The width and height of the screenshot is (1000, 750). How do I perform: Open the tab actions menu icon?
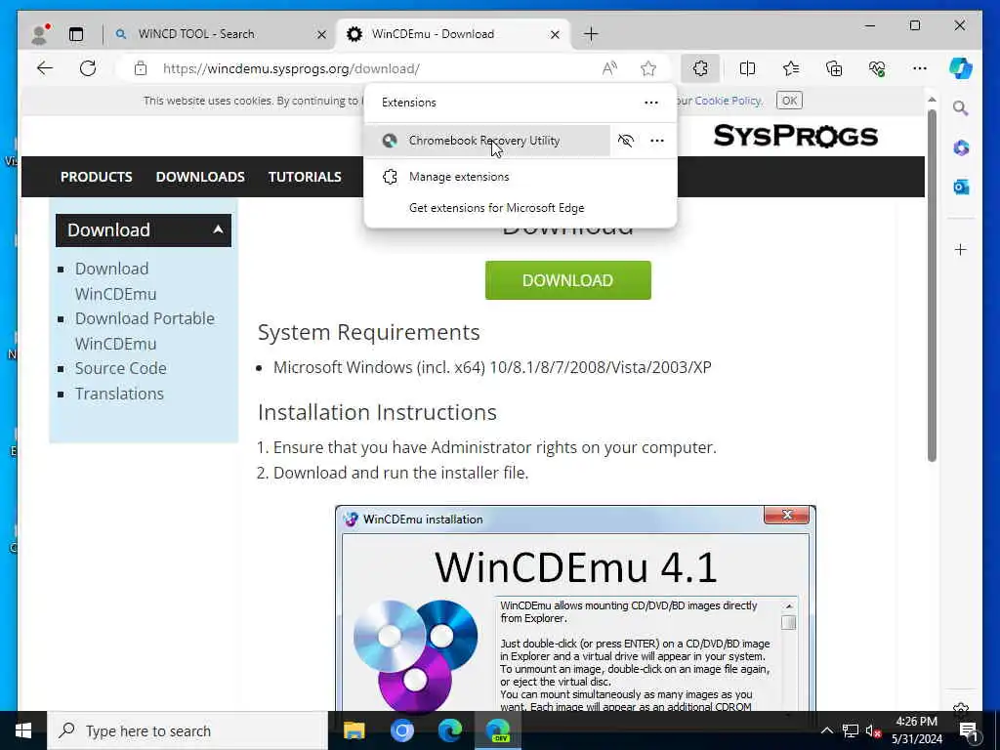(x=76, y=34)
